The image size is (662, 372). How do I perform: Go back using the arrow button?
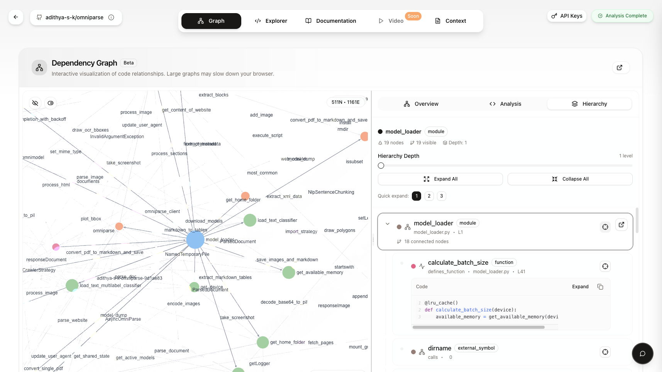pos(16,17)
